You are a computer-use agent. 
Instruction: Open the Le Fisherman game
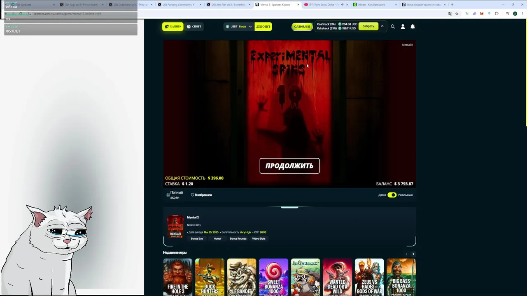[x=305, y=277]
